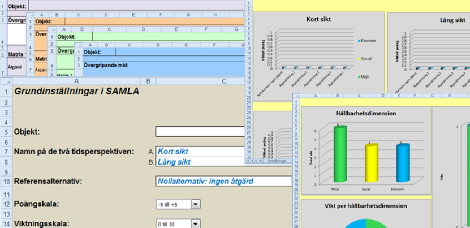Viewport: 470px width, 228px height.
Task: Click the 'Viktningsskala:' label cell
Action: pos(42,224)
